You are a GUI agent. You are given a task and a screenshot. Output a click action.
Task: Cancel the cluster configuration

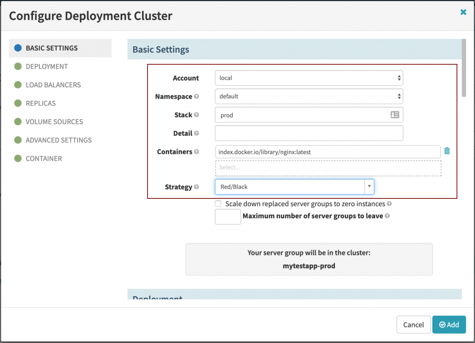[413, 324]
